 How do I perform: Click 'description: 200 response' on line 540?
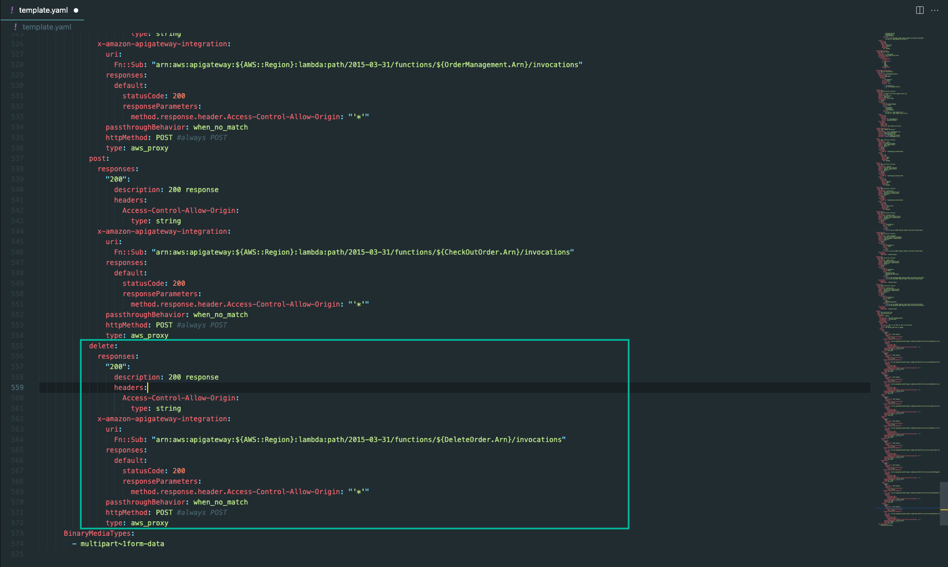[166, 190]
